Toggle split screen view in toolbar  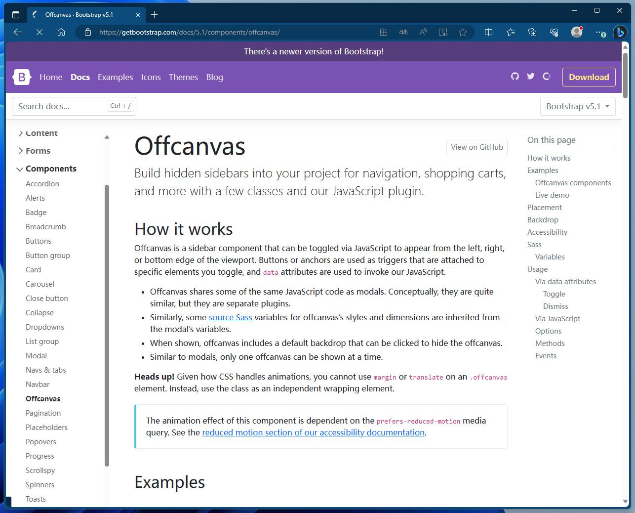pyautogui.click(x=488, y=32)
